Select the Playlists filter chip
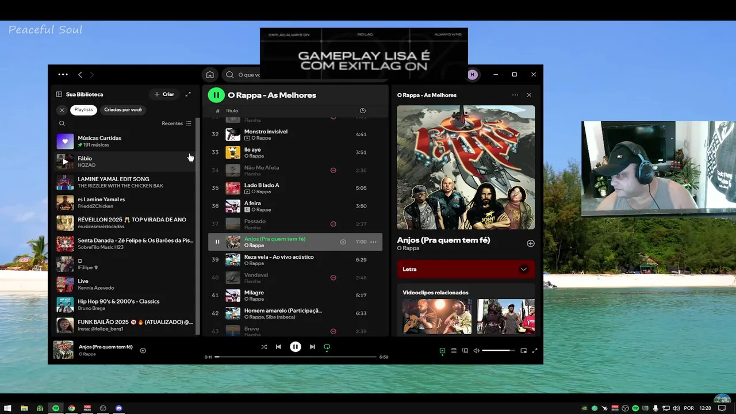Screen dimensions: 736x414 pos(83,110)
